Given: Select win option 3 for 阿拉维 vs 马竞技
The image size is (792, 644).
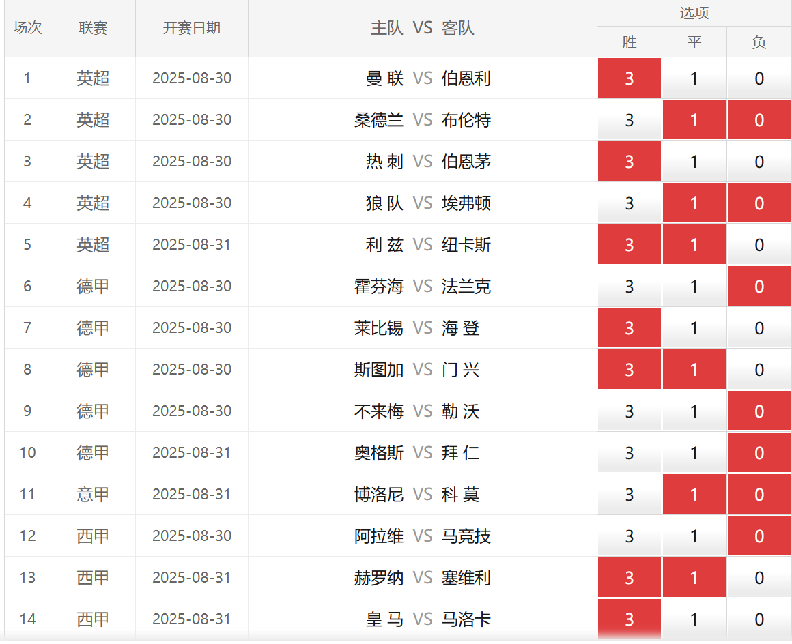Looking at the screenshot, I should coord(630,536).
